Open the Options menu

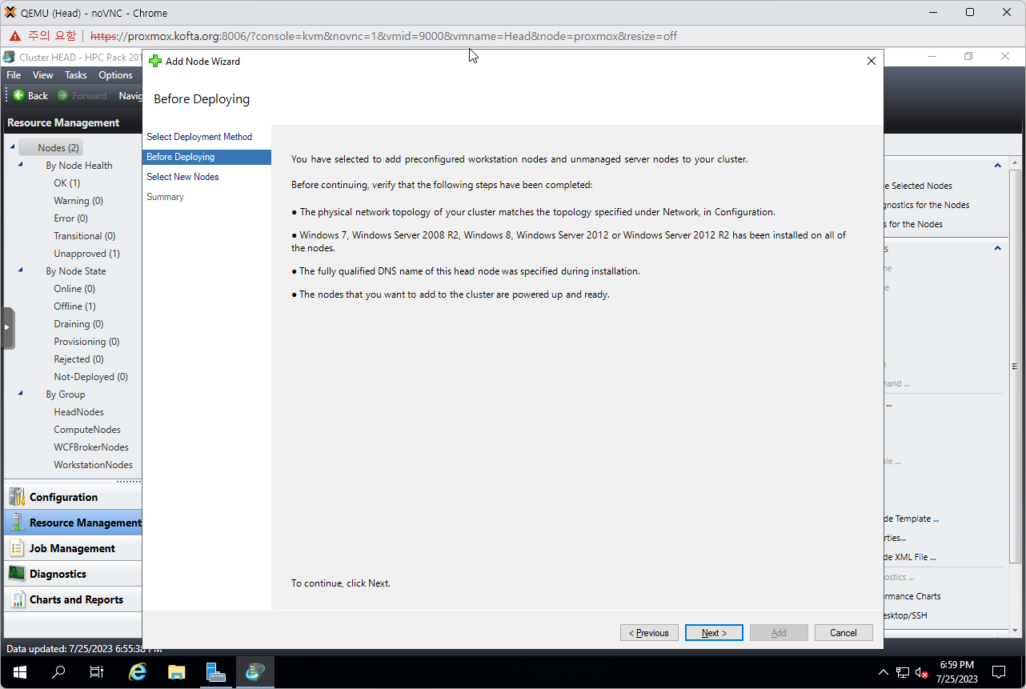tap(115, 75)
